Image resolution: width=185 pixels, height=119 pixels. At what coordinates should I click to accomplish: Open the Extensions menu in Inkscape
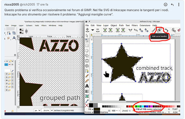coord(145,25)
